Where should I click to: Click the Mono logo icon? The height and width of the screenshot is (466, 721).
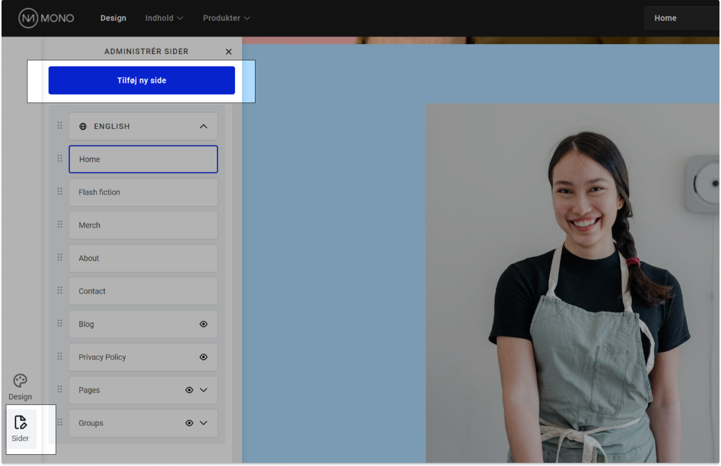(x=28, y=18)
